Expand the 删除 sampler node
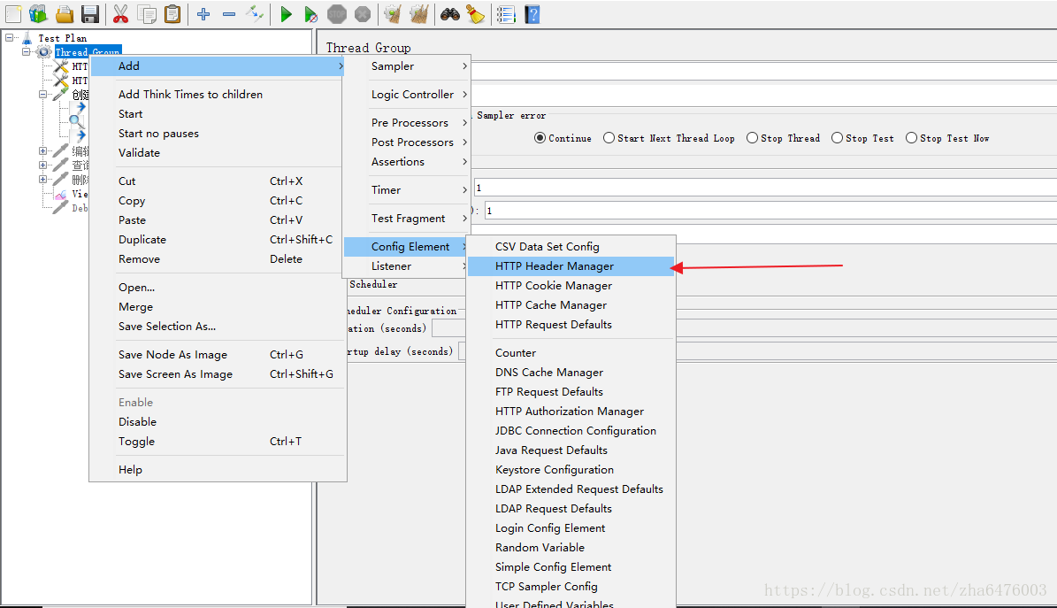This screenshot has width=1057, height=608. (x=43, y=180)
